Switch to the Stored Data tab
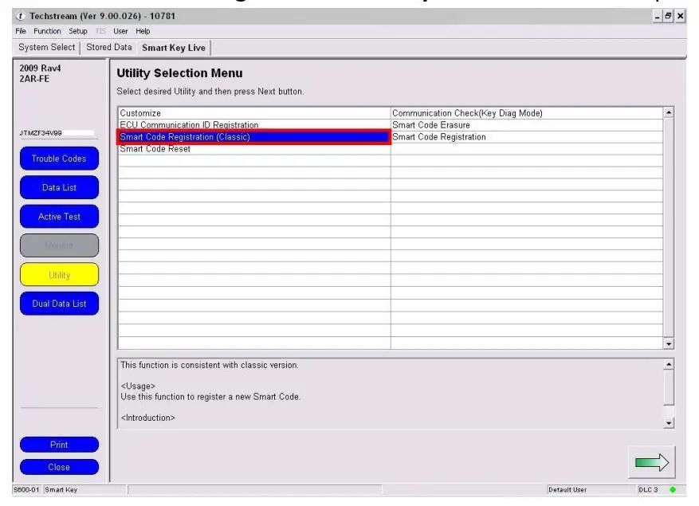The image size is (699, 506). (109, 47)
